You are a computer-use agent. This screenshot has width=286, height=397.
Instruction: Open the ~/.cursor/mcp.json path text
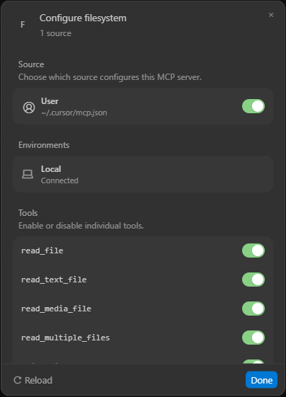[x=74, y=113]
